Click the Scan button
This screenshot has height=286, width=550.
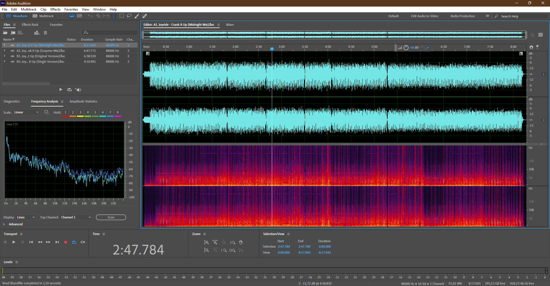pos(111,217)
